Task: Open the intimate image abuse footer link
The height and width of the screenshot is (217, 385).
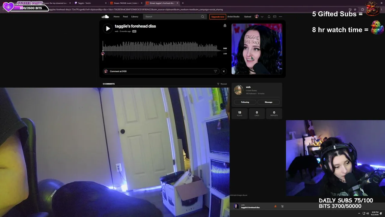Action: pos(239,195)
